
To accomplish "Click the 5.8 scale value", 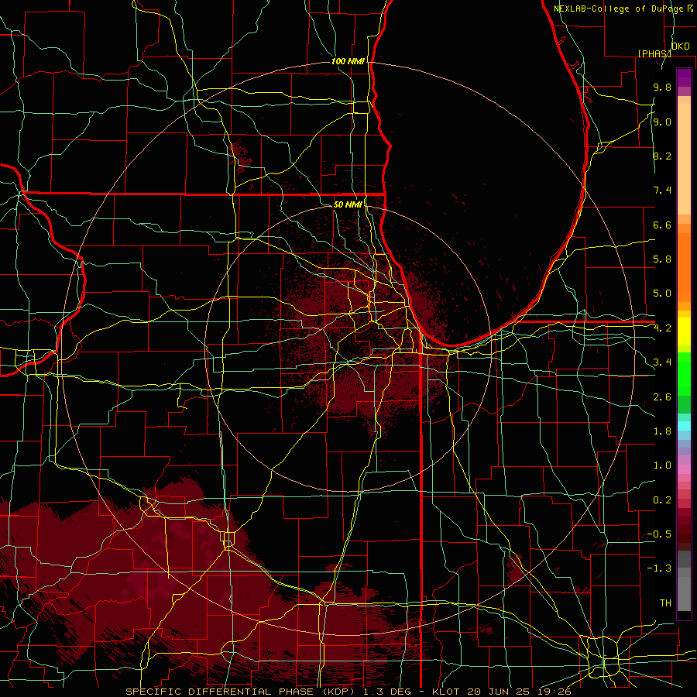I will 662,259.
